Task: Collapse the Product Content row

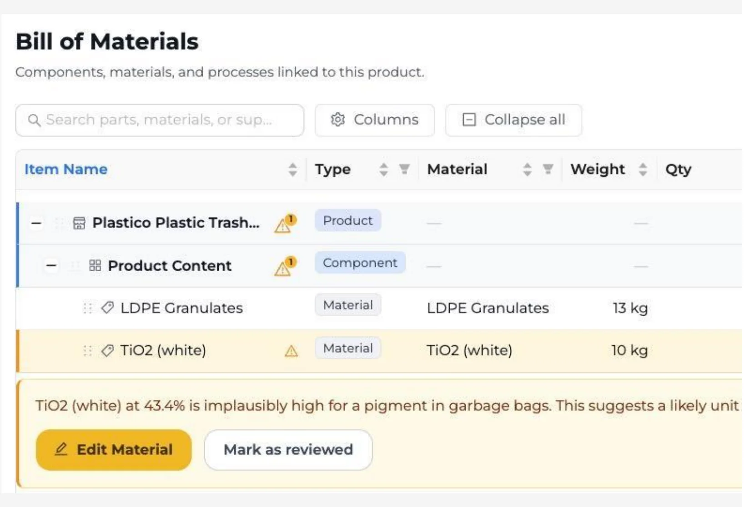Action: [x=51, y=265]
